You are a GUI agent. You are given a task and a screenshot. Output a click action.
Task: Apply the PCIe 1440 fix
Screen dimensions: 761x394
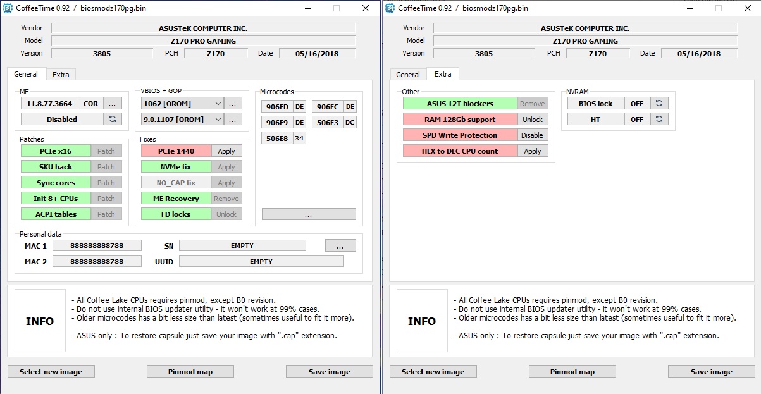pyautogui.click(x=226, y=151)
